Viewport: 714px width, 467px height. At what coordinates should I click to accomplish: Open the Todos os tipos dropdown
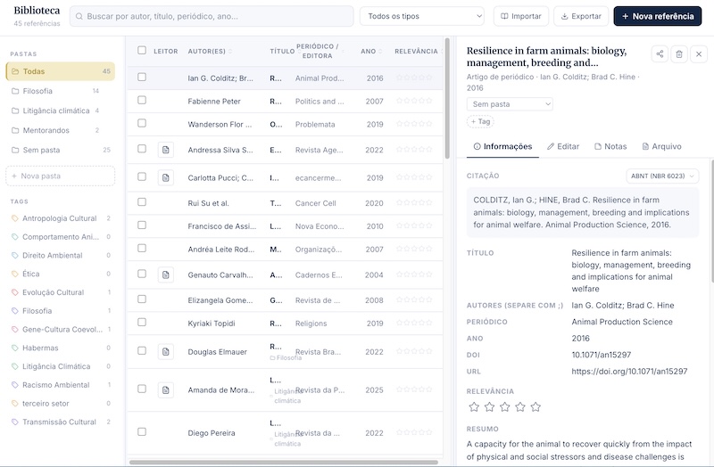(421, 16)
